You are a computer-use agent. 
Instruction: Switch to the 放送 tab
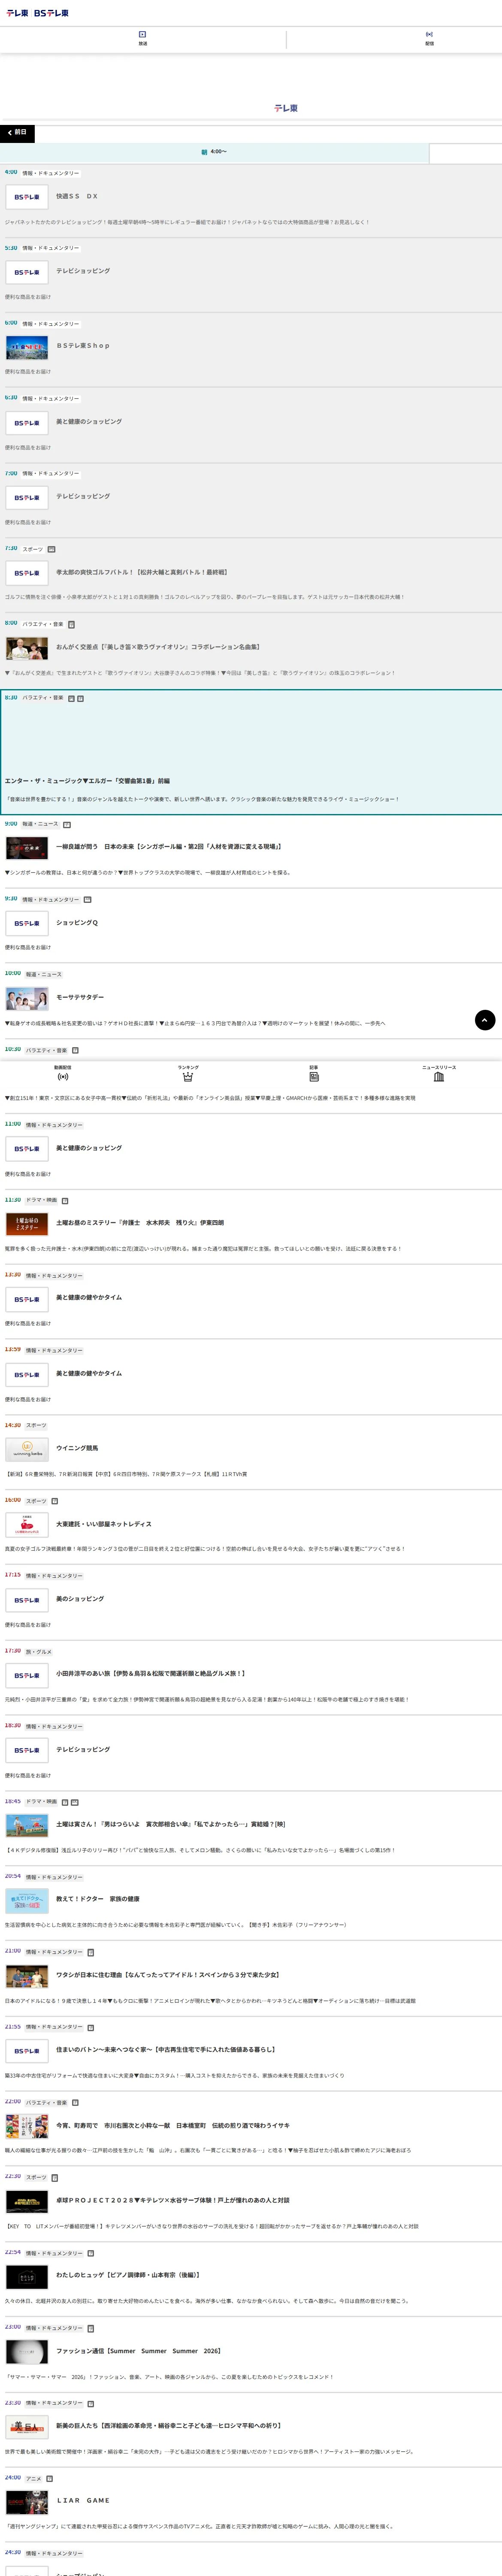coord(143,39)
